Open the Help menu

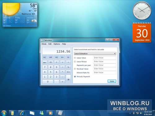(64, 44)
